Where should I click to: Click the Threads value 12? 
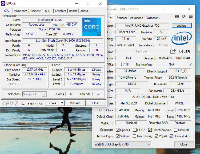(98, 94)
